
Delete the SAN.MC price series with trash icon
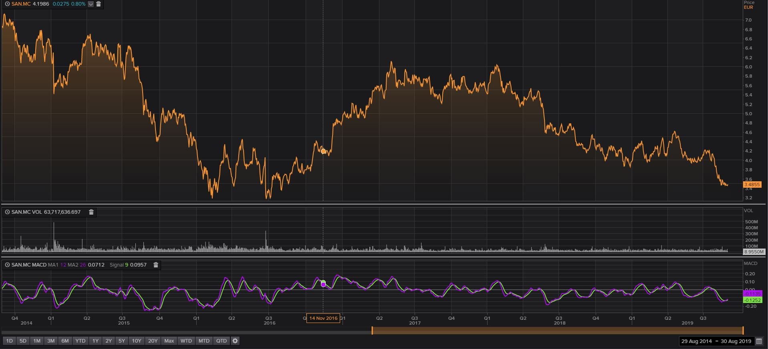99,4
